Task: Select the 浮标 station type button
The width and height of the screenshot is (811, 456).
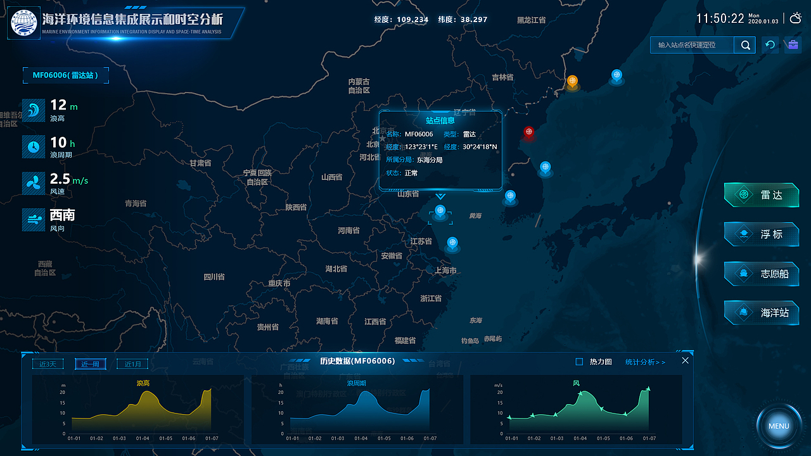Action: pos(762,234)
